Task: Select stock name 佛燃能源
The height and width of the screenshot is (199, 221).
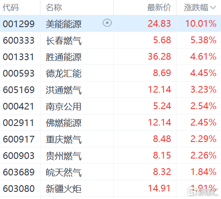Action: [x=64, y=123]
